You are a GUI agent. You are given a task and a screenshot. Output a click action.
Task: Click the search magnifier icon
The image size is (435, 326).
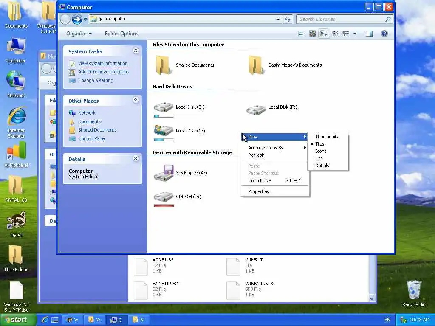pos(388,19)
